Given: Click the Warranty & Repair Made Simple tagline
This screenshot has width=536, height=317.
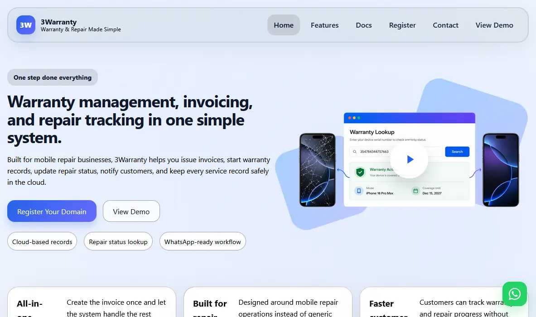Looking at the screenshot, I should click(x=81, y=29).
